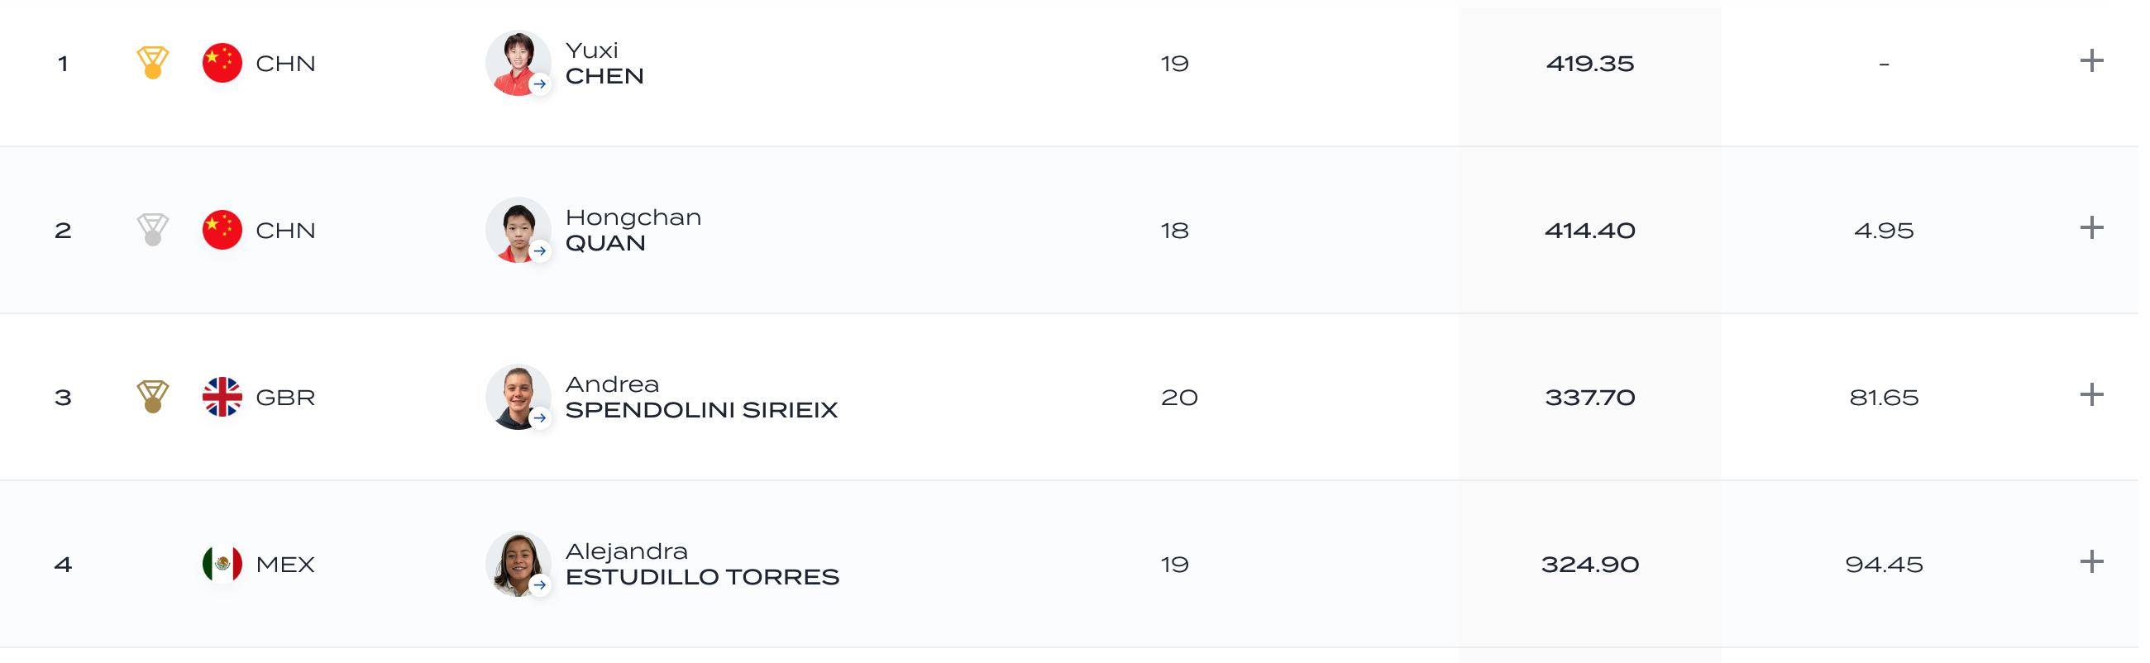Open Hongchan Quan's athlete photo
This screenshot has width=2150, height=663.
click(x=518, y=229)
